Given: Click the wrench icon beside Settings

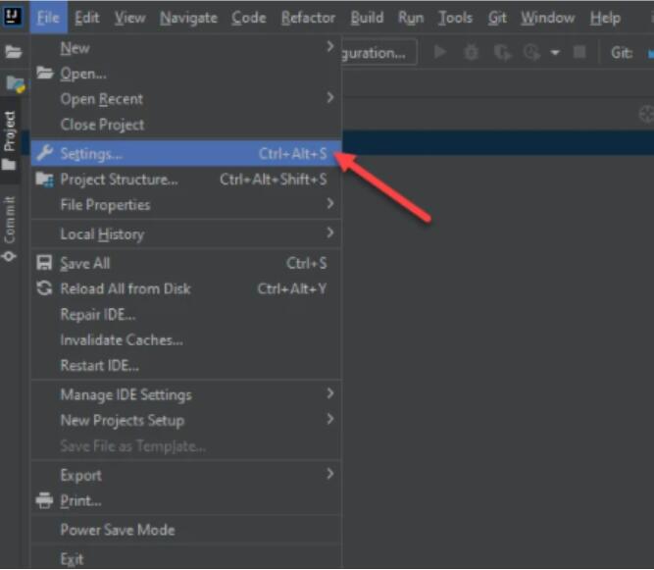Looking at the screenshot, I should coord(44,154).
